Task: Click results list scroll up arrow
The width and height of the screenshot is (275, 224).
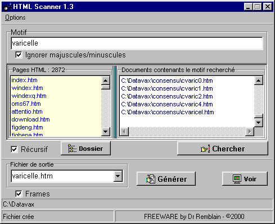Action: click(259, 80)
